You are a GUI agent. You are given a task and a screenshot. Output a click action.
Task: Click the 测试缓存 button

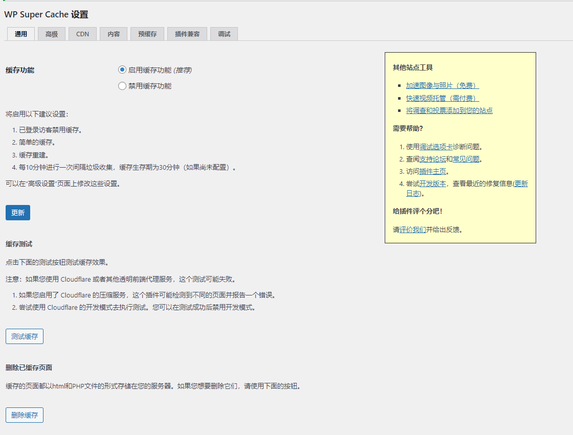(x=25, y=336)
